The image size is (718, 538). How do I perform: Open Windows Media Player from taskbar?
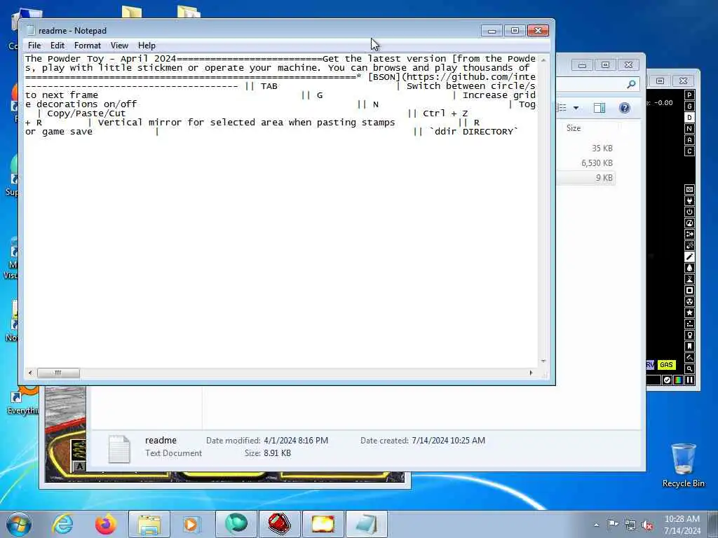(x=191, y=524)
